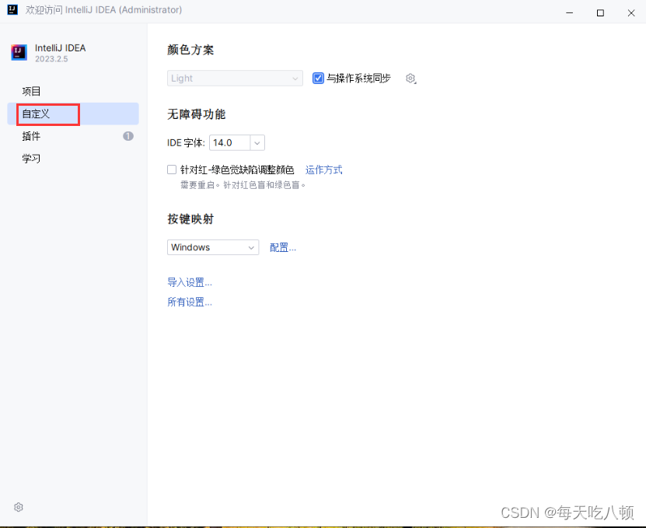Click the IDE font size field showing 14.0
646x528 pixels.
(x=230, y=143)
